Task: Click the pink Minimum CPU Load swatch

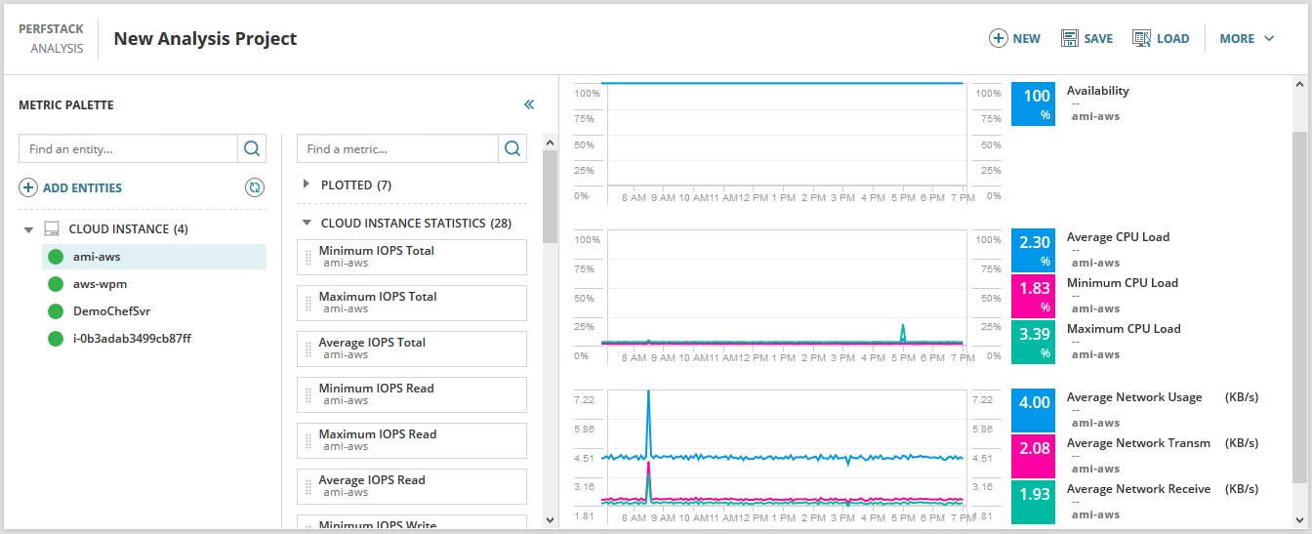Action: (1034, 297)
